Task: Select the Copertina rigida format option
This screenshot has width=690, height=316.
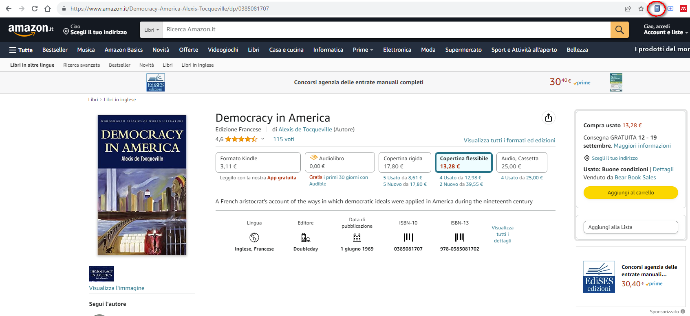Action: coord(404,162)
